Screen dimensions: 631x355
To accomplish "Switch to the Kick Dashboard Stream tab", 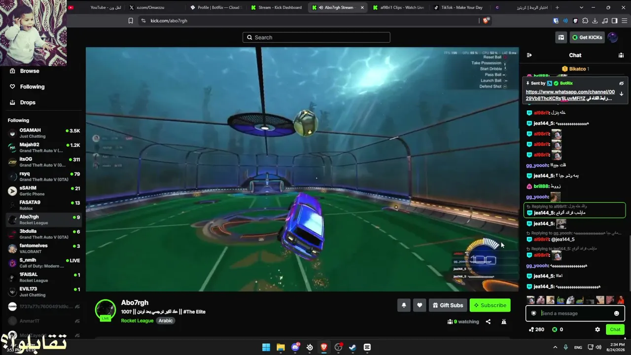I will coord(277,7).
